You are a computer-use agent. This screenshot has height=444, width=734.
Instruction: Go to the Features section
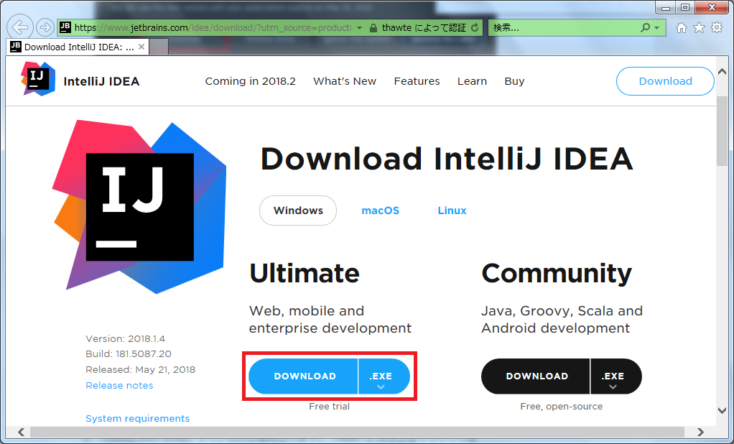pos(417,81)
